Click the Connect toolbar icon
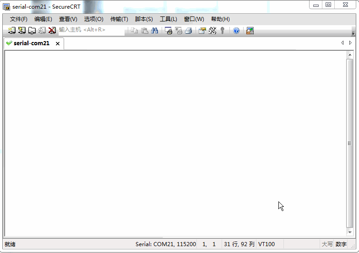Viewport: 359px width, 253px height. (x=12, y=30)
